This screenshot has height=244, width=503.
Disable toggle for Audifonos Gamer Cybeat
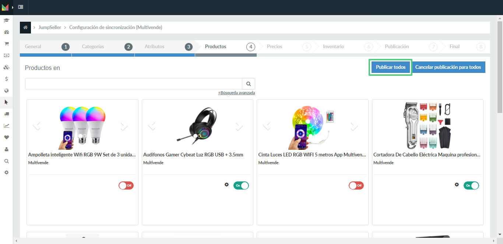[x=241, y=185]
